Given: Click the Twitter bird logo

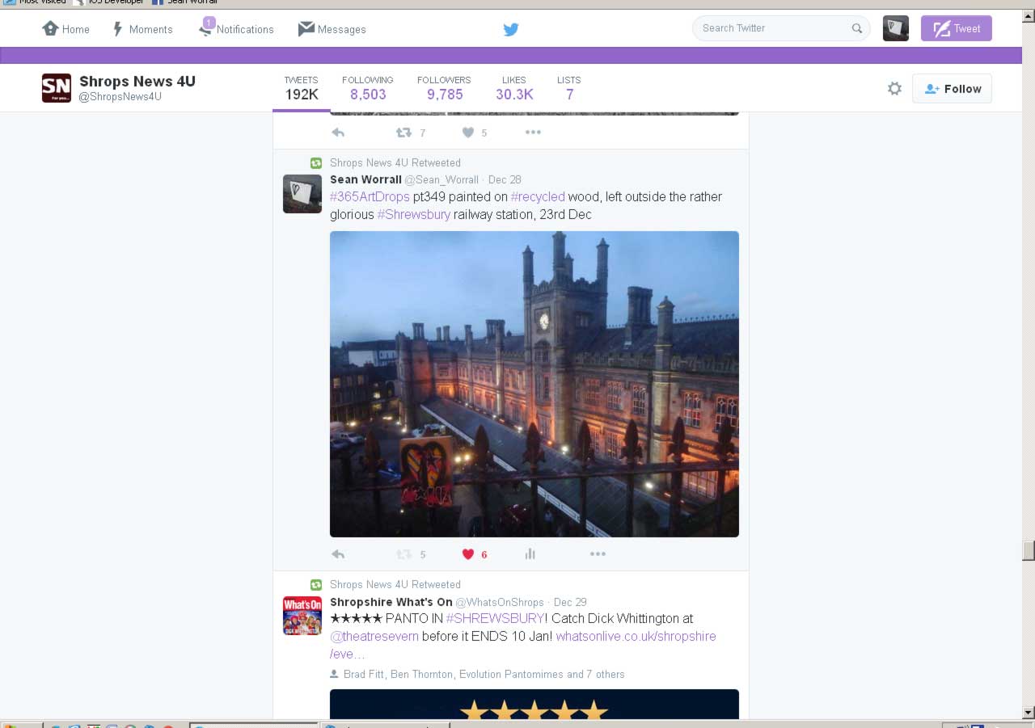Looking at the screenshot, I should [x=510, y=29].
